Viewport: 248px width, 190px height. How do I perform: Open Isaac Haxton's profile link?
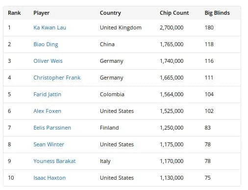[x=50, y=178]
